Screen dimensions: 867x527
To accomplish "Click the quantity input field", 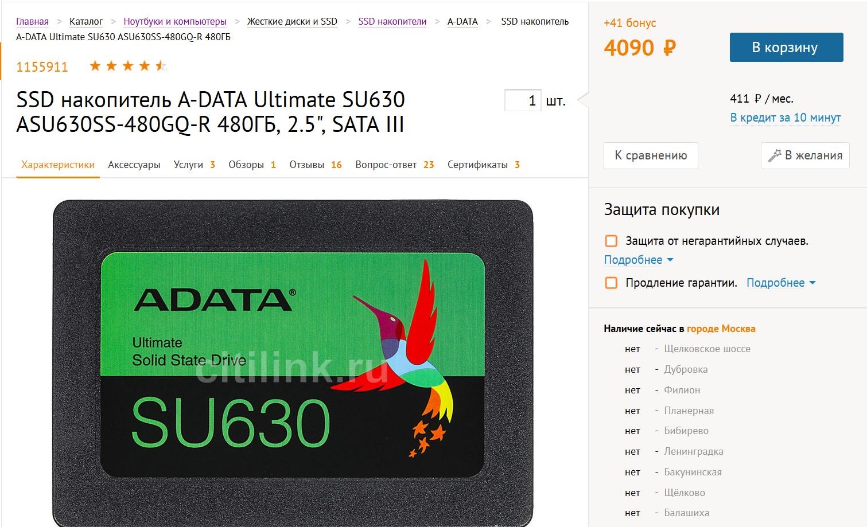I will [x=522, y=100].
